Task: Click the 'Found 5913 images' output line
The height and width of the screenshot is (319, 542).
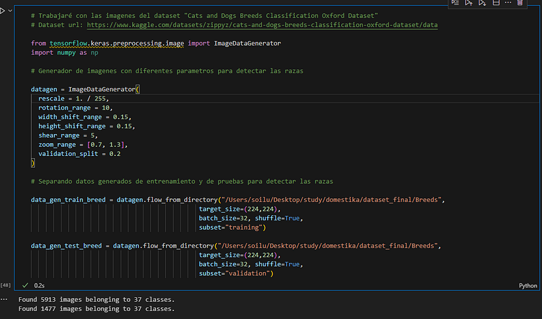Action: (x=96, y=299)
